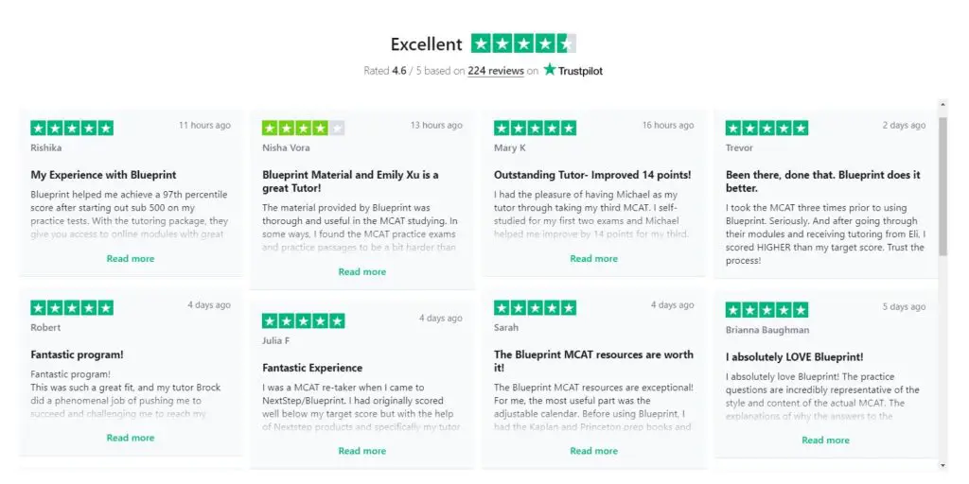The height and width of the screenshot is (484, 969).
Task: Click the overall Excellent star rating graphic
Action: [523, 43]
